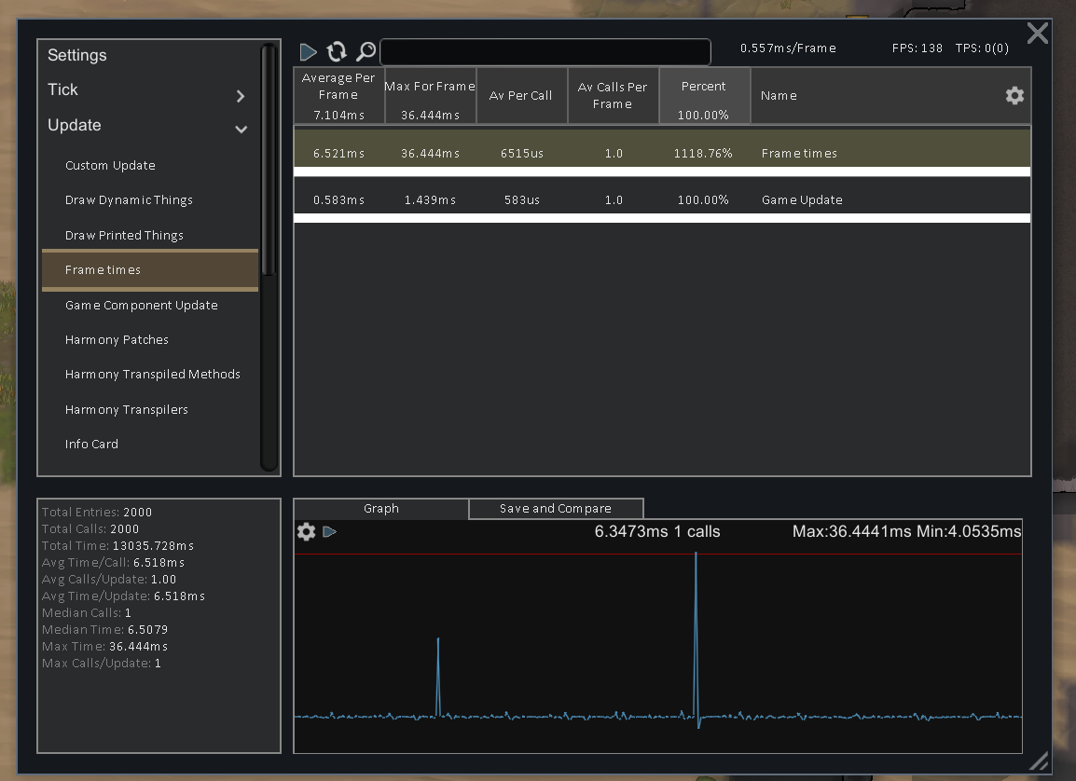Click the 6.3473ms 1 calls label
Image resolution: width=1076 pixels, height=781 pixels.
pyautogui.click(x=657, y=531)
